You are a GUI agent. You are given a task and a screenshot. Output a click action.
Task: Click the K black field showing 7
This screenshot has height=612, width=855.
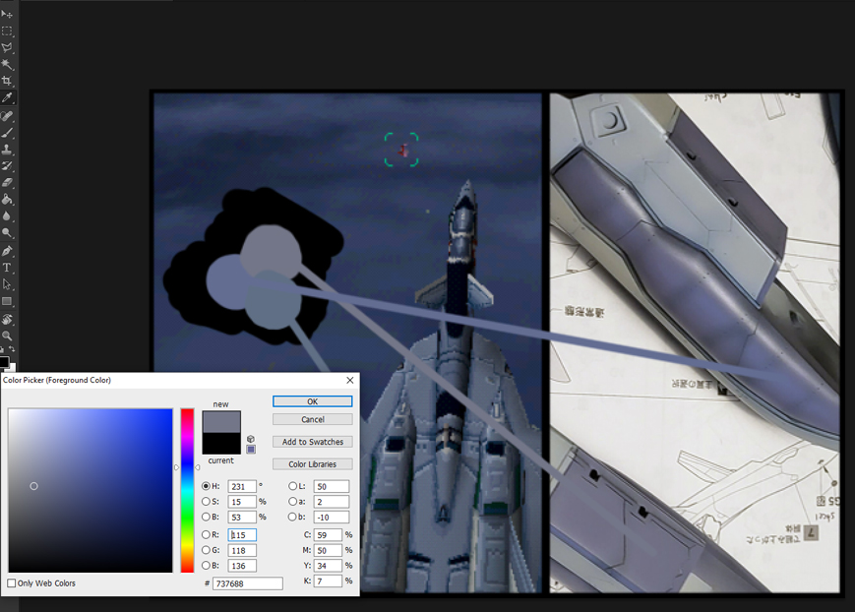coord(329,581)
